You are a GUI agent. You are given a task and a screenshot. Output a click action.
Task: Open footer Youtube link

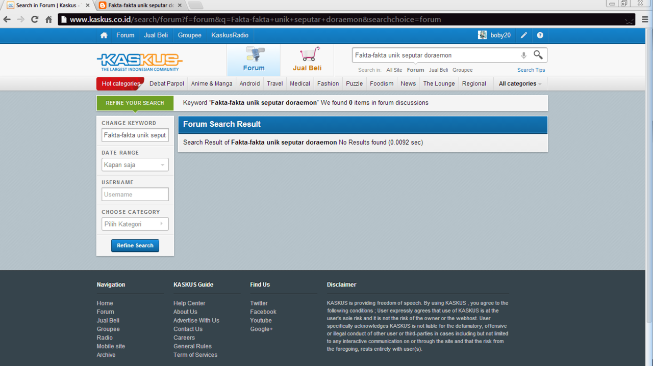[x=261, y=320]
